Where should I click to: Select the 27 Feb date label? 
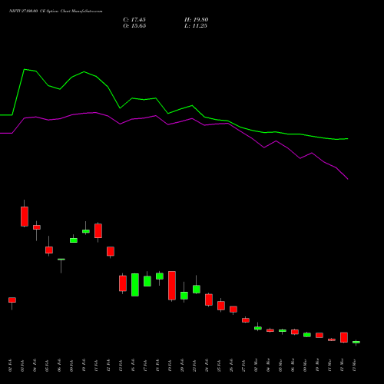pyautogui.click(x=243, y=366)
